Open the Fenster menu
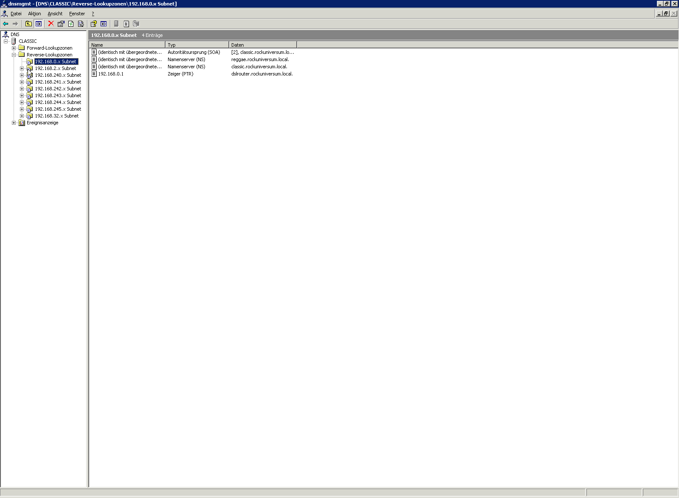 tap(77, 14)
